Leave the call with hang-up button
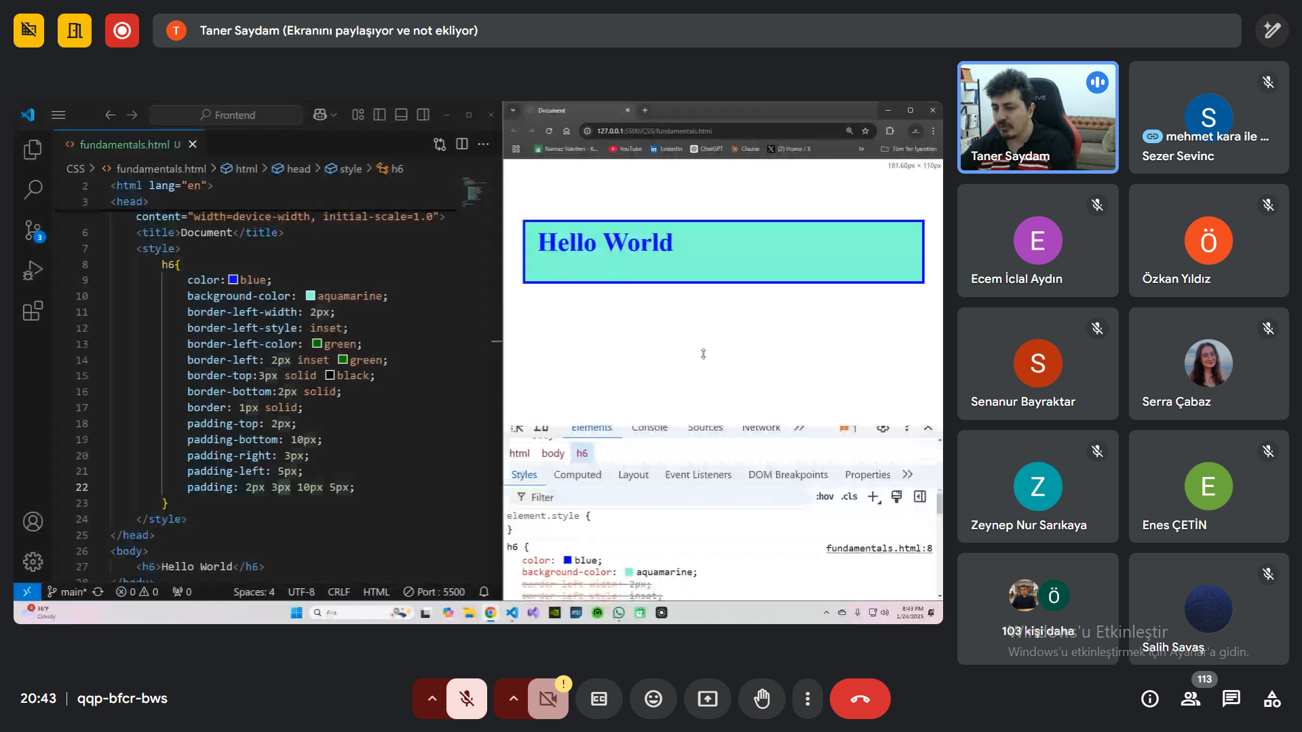The width and height of the screenshot is (1302, 732). pyautogui.click(x=860, y=698)
